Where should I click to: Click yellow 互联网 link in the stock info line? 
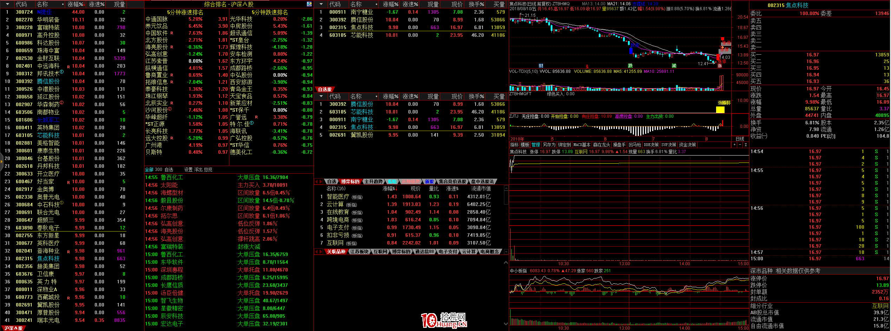click(581, 152)
